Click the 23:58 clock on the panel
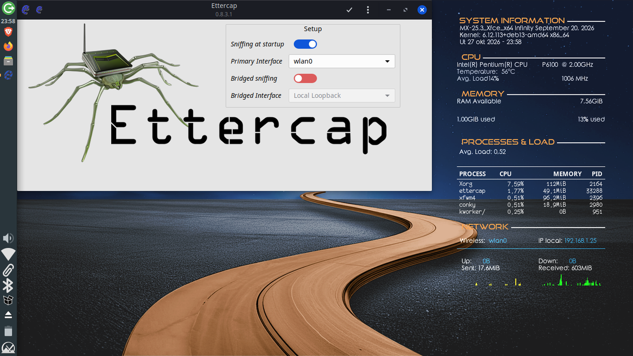 click(8, 21)
